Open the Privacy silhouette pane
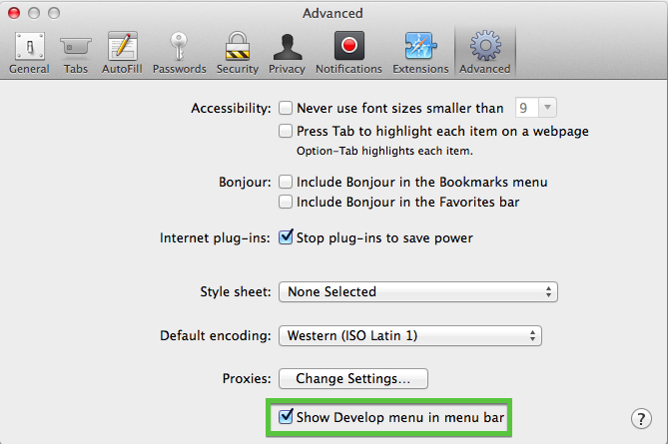This screenshot has width=668, height=444. [287, 53]
